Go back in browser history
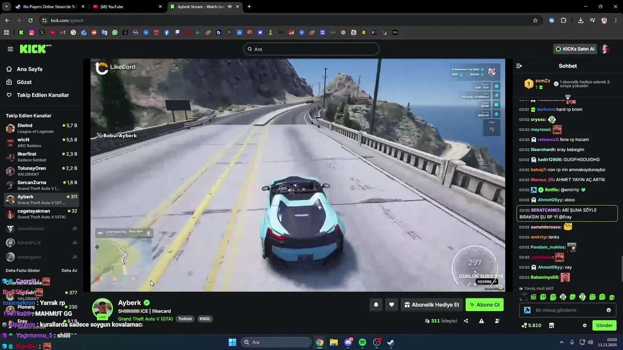623x350 pixels. pyautogui.click(x=7, y=20)
